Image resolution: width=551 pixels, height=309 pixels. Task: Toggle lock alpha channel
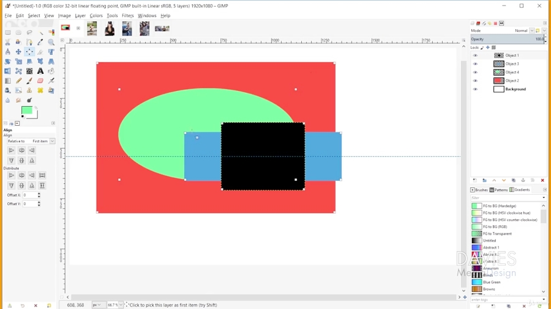[493, 47]
